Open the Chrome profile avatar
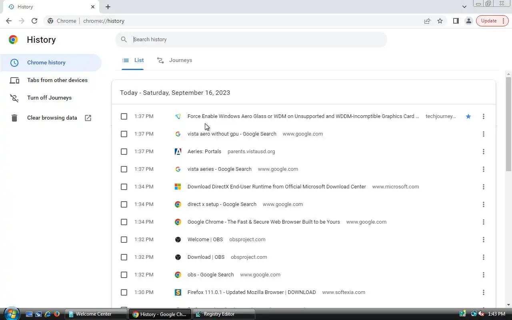 pos(468,21)
